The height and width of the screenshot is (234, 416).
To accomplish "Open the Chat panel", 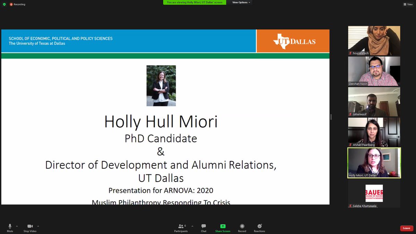I will coord(203,228).
